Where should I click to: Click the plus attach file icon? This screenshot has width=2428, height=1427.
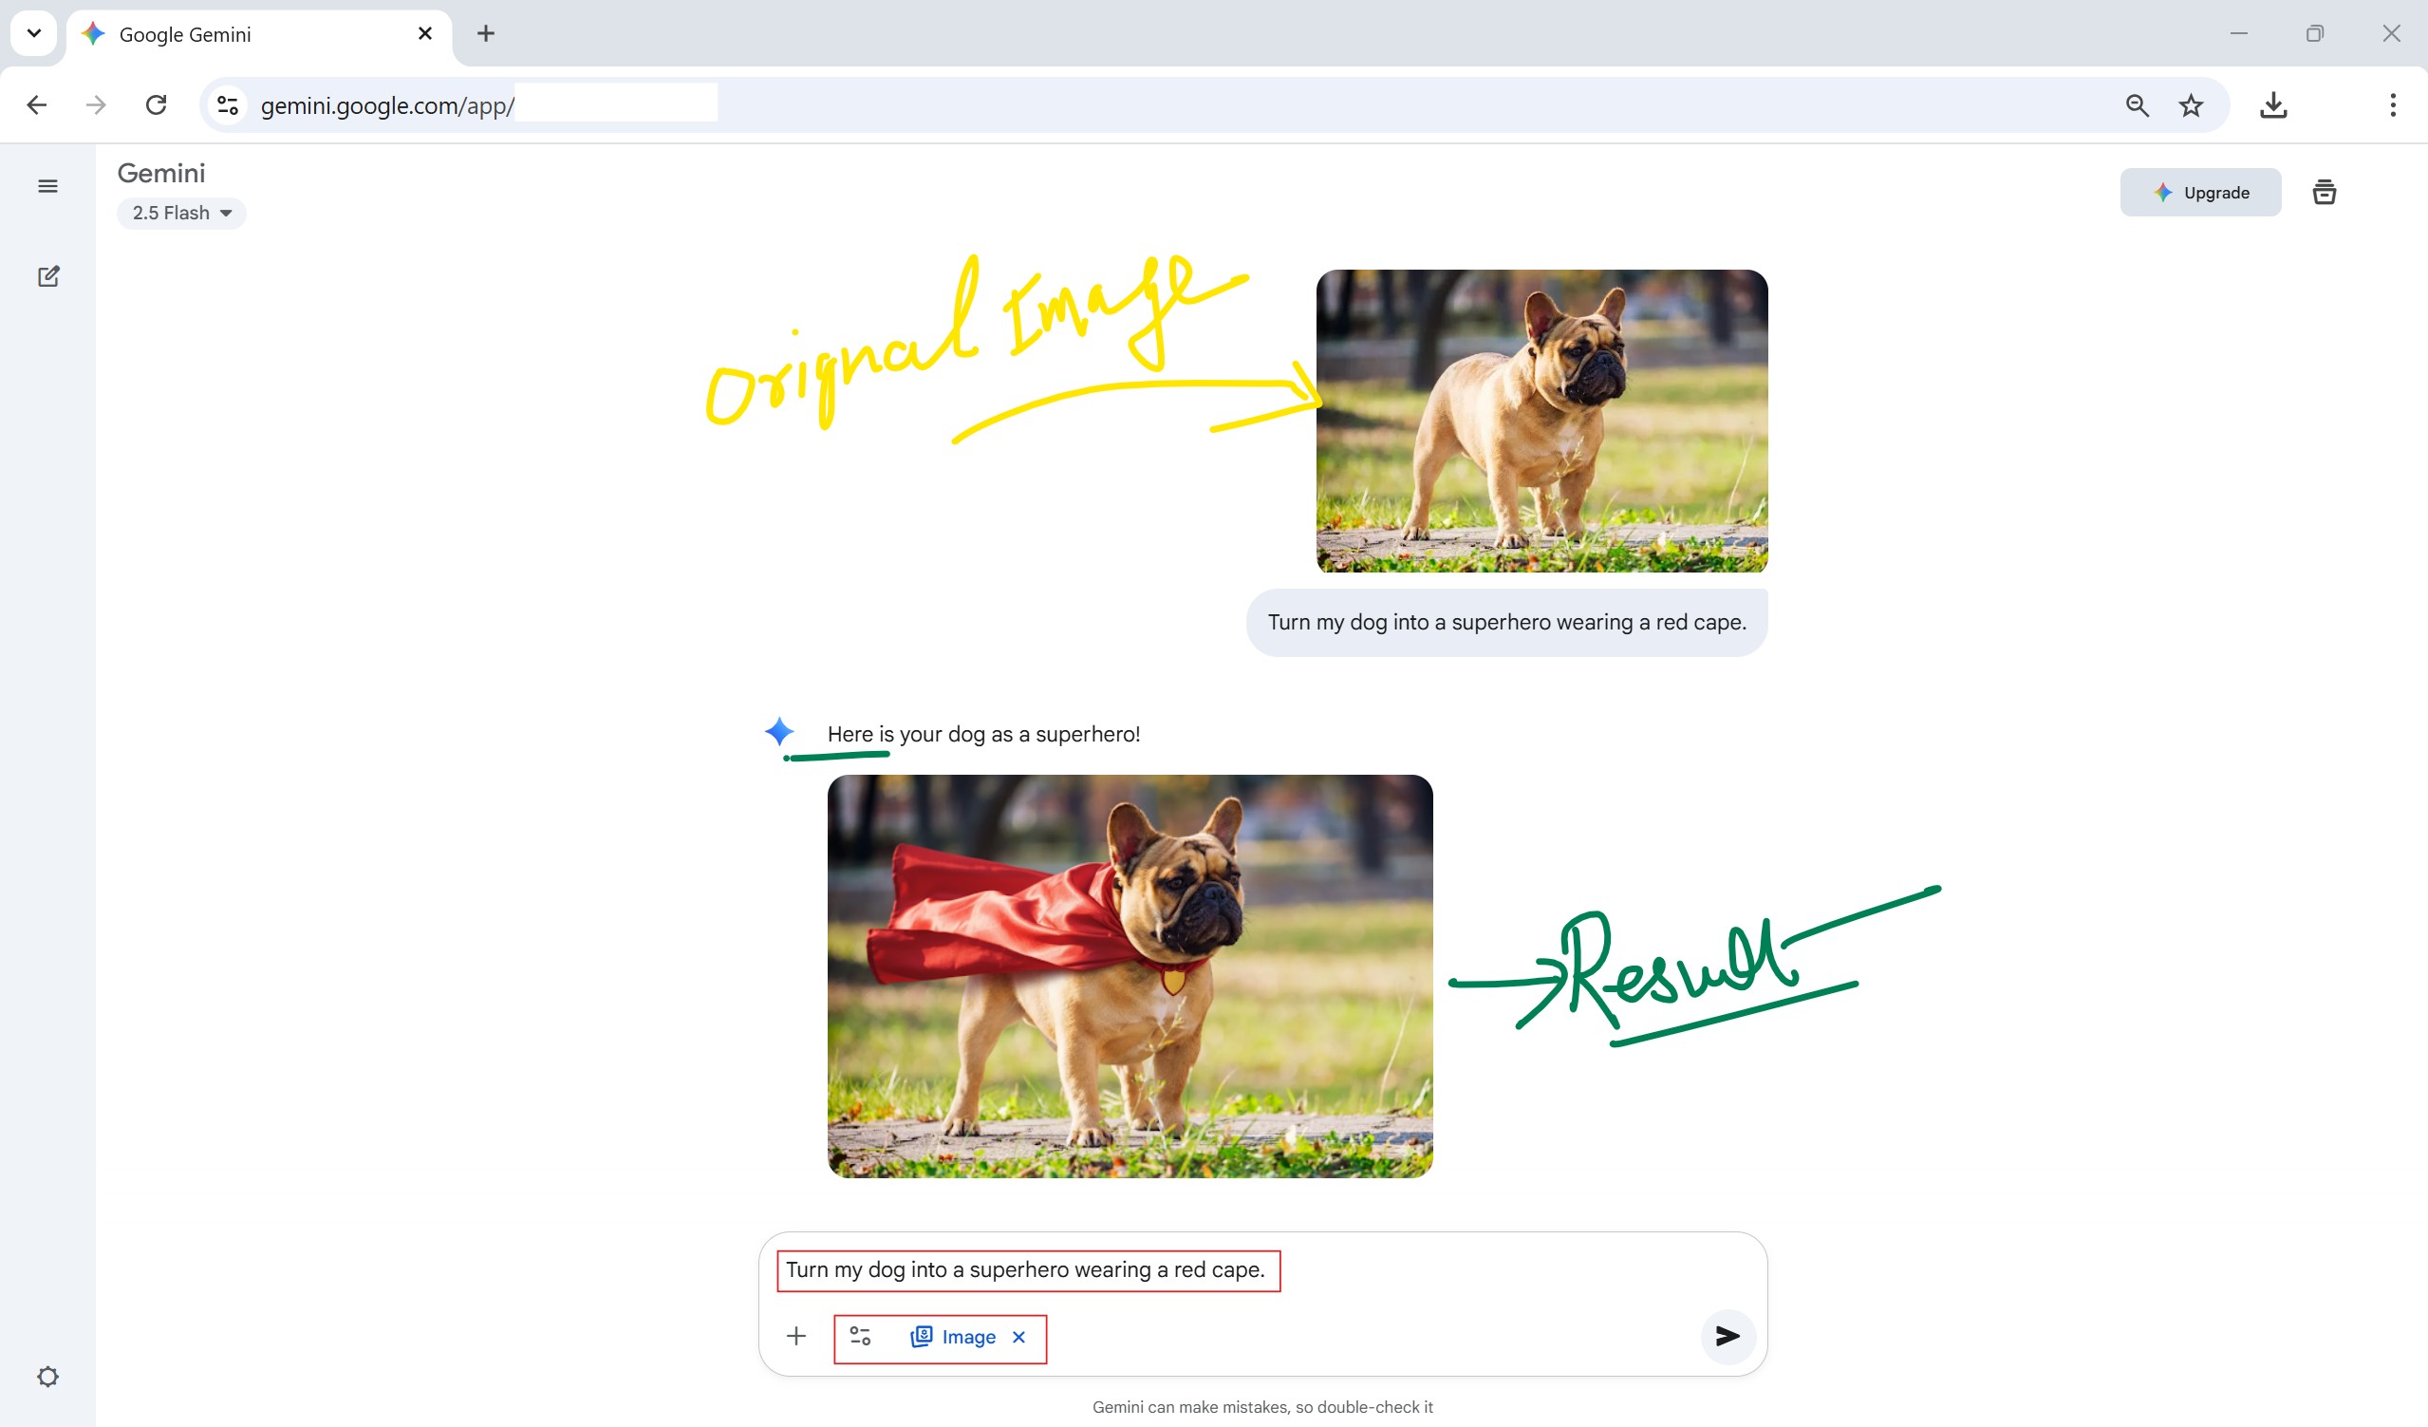(x=795, y=1336)
